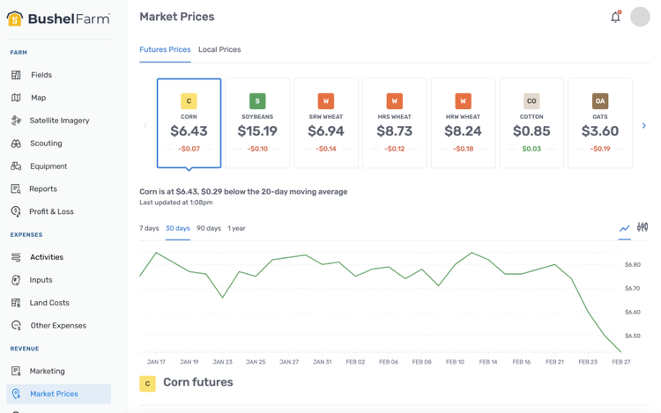Screen dimensions: 661x413
Task: Open Reports from the sidebar
Action: 43,189
